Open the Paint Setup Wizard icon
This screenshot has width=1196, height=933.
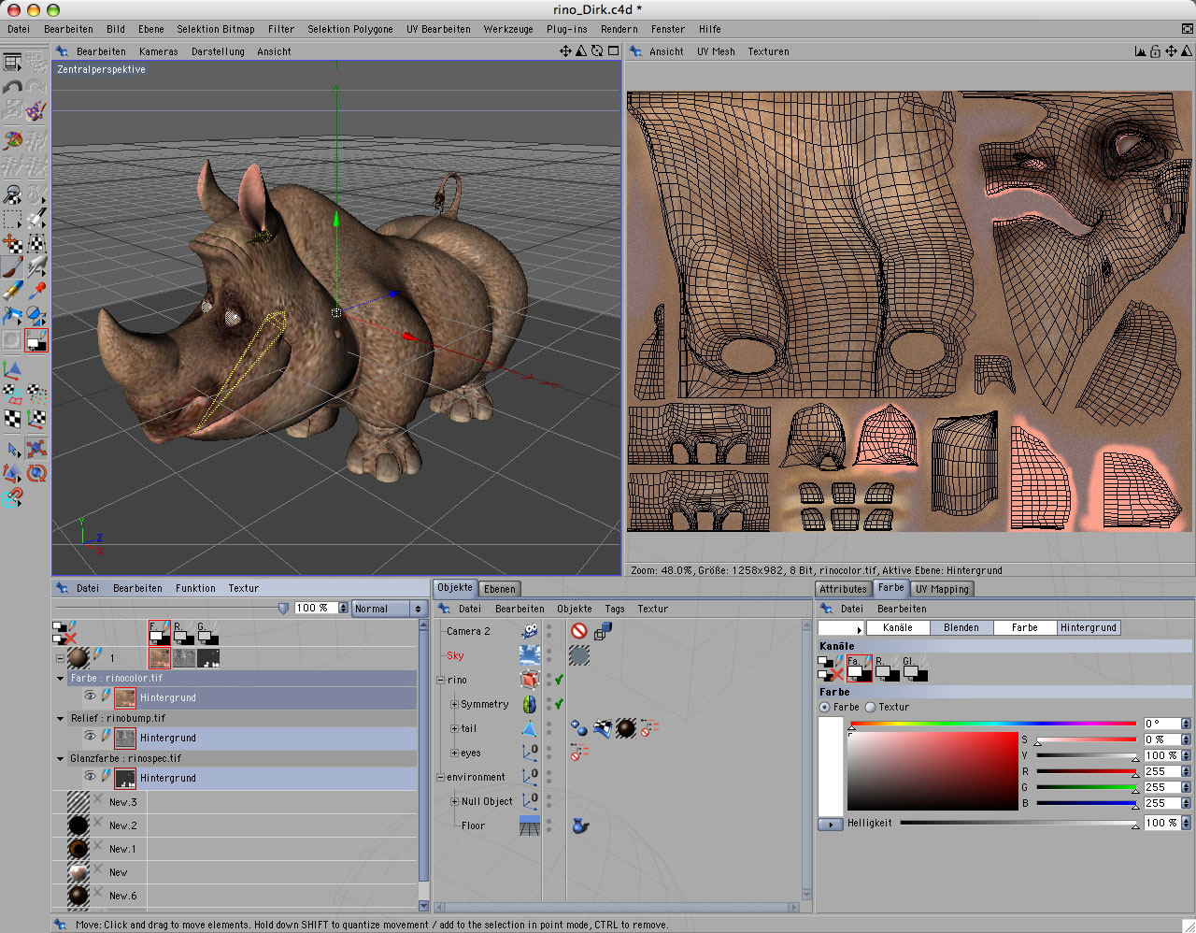click(x=36, y=111)
